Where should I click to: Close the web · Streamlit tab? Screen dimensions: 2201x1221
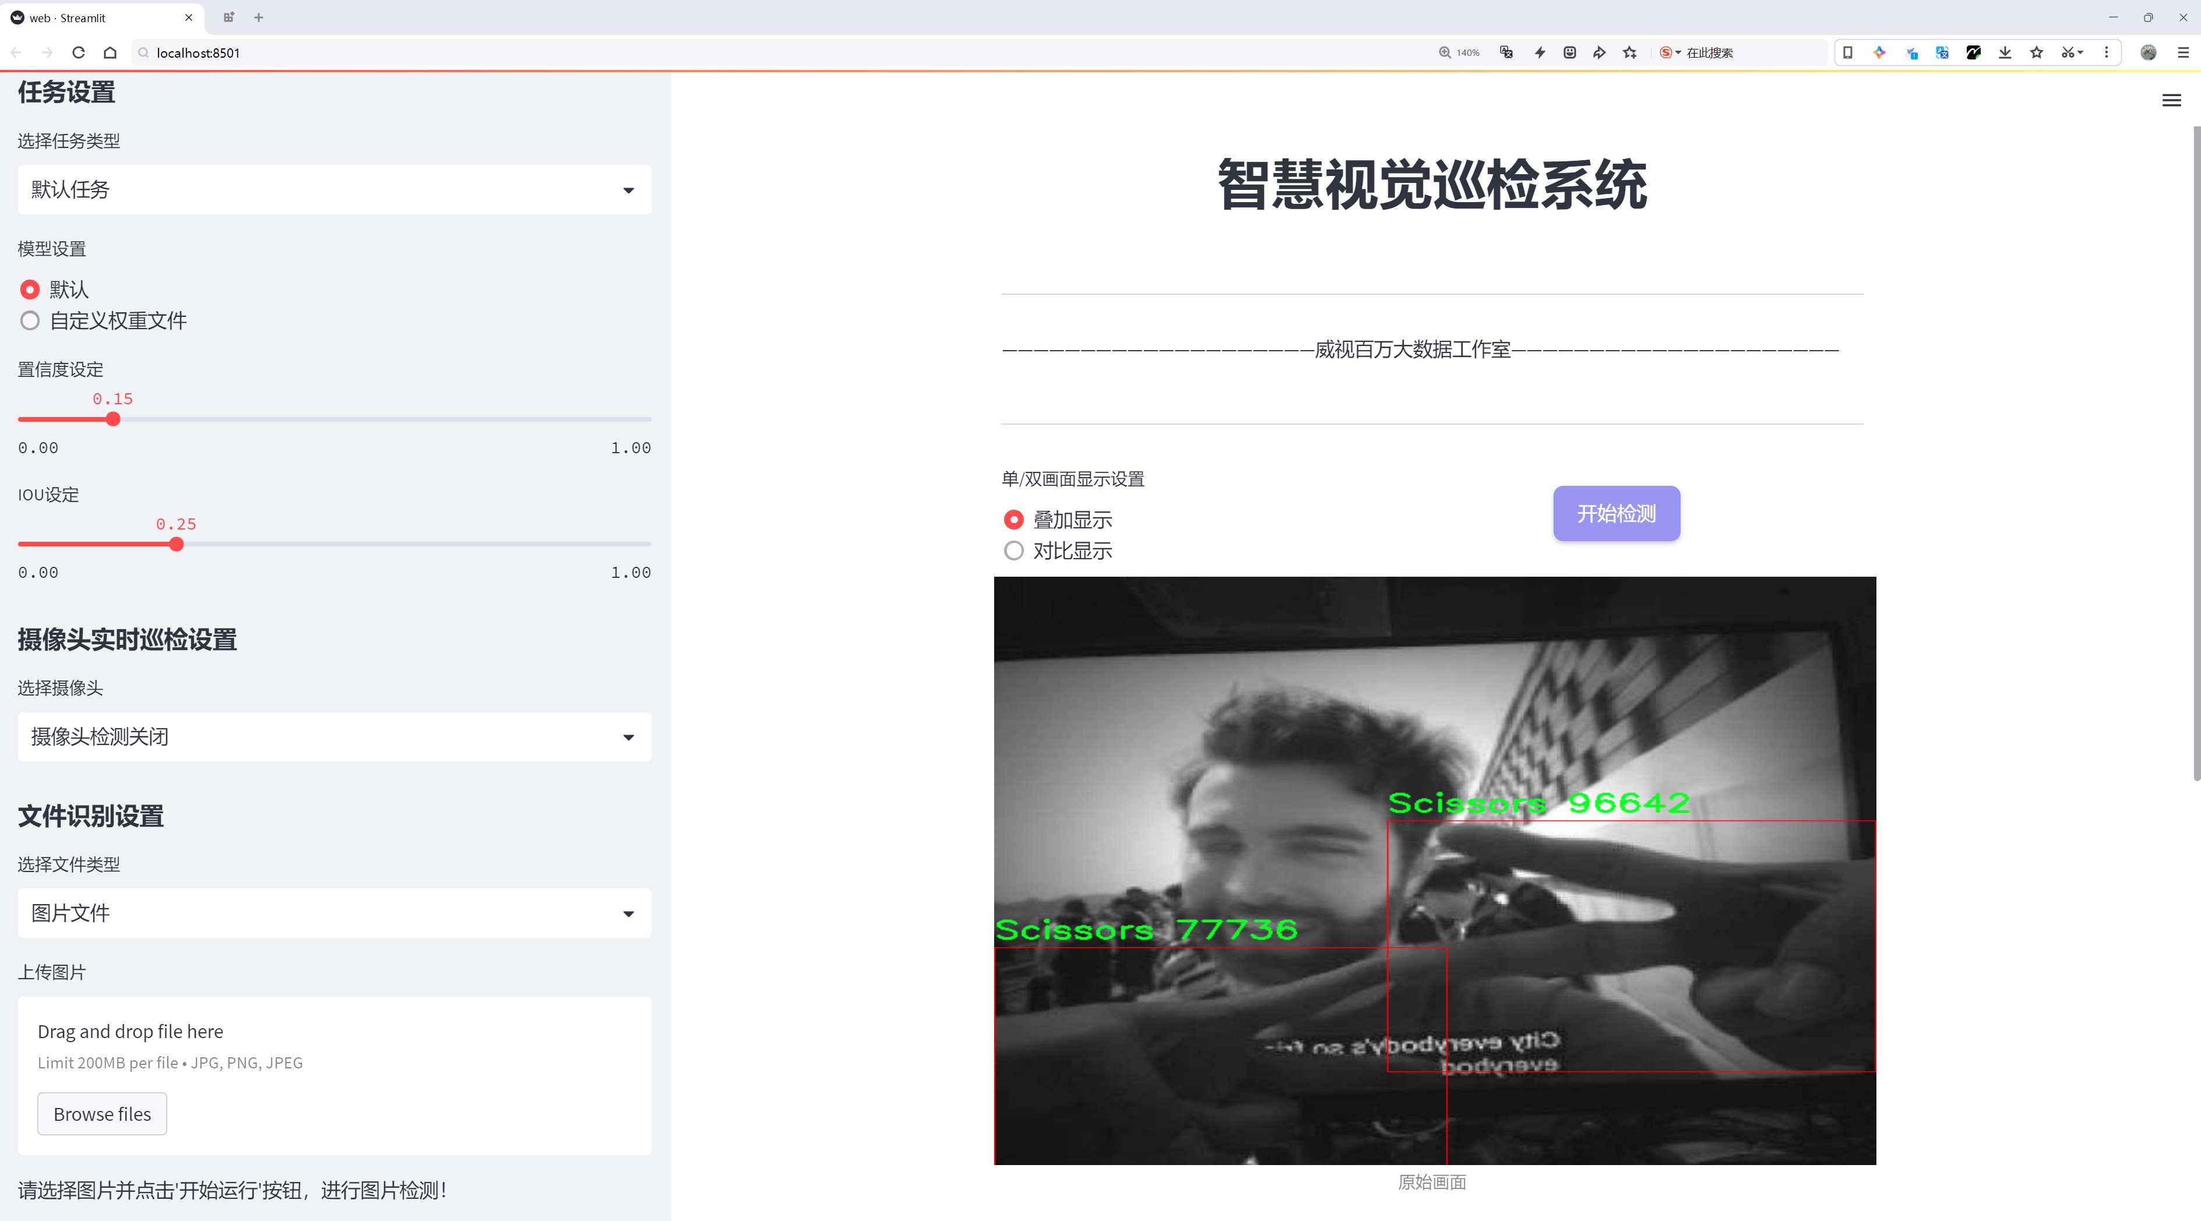pyautogui.click(x=189, y=17)
